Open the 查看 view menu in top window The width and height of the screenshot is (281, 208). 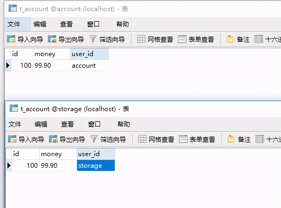[66, 24]
